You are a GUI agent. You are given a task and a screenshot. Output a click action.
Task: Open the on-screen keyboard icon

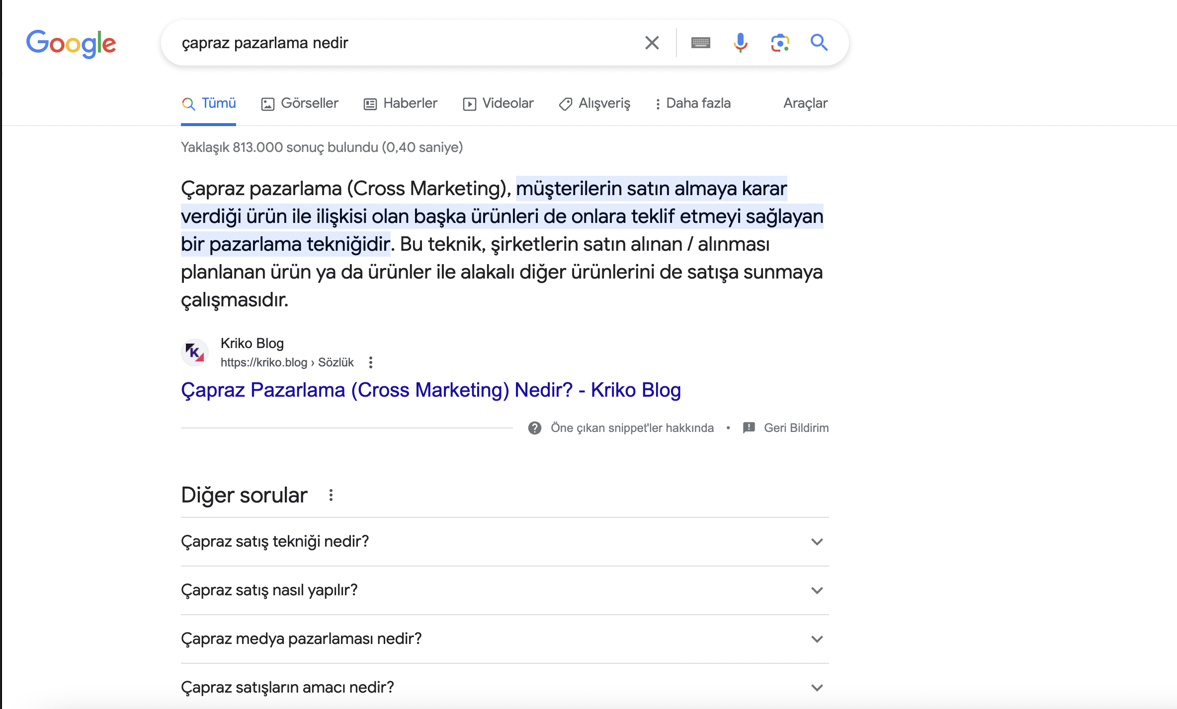pyautogui.click(x=700, y=43)
